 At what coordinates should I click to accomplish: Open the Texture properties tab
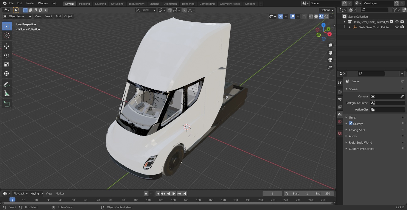coord(340,133)
